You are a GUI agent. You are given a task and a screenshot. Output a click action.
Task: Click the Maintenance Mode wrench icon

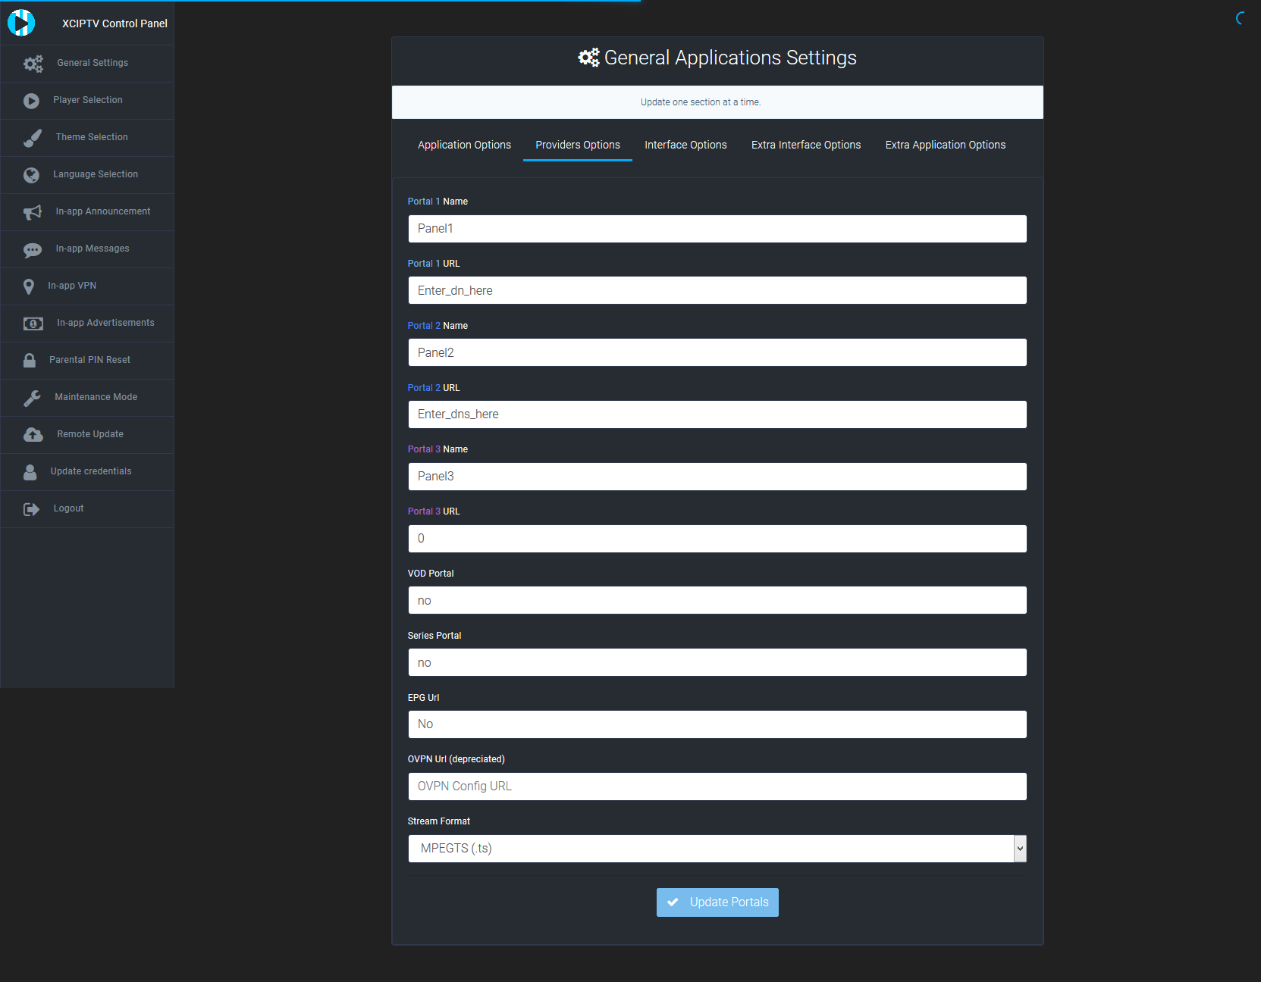[32, 398]
